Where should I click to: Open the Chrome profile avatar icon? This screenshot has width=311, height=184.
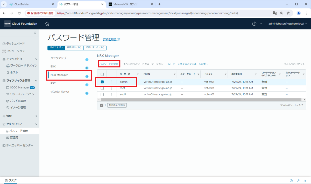coord(299,13)
